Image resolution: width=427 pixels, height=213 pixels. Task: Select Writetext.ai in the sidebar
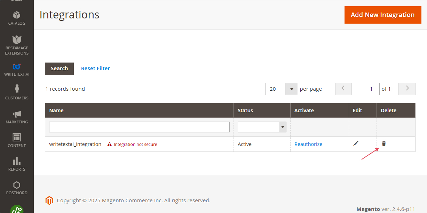(16, 69)
